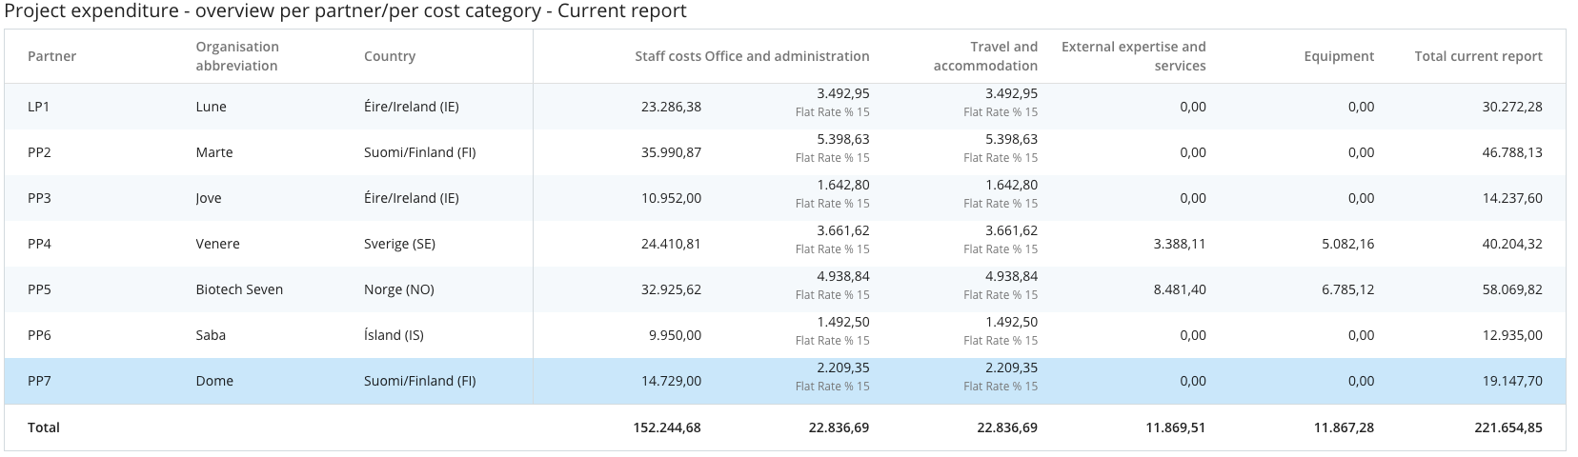Click the Travel and accommodation header

click(985, 56)
